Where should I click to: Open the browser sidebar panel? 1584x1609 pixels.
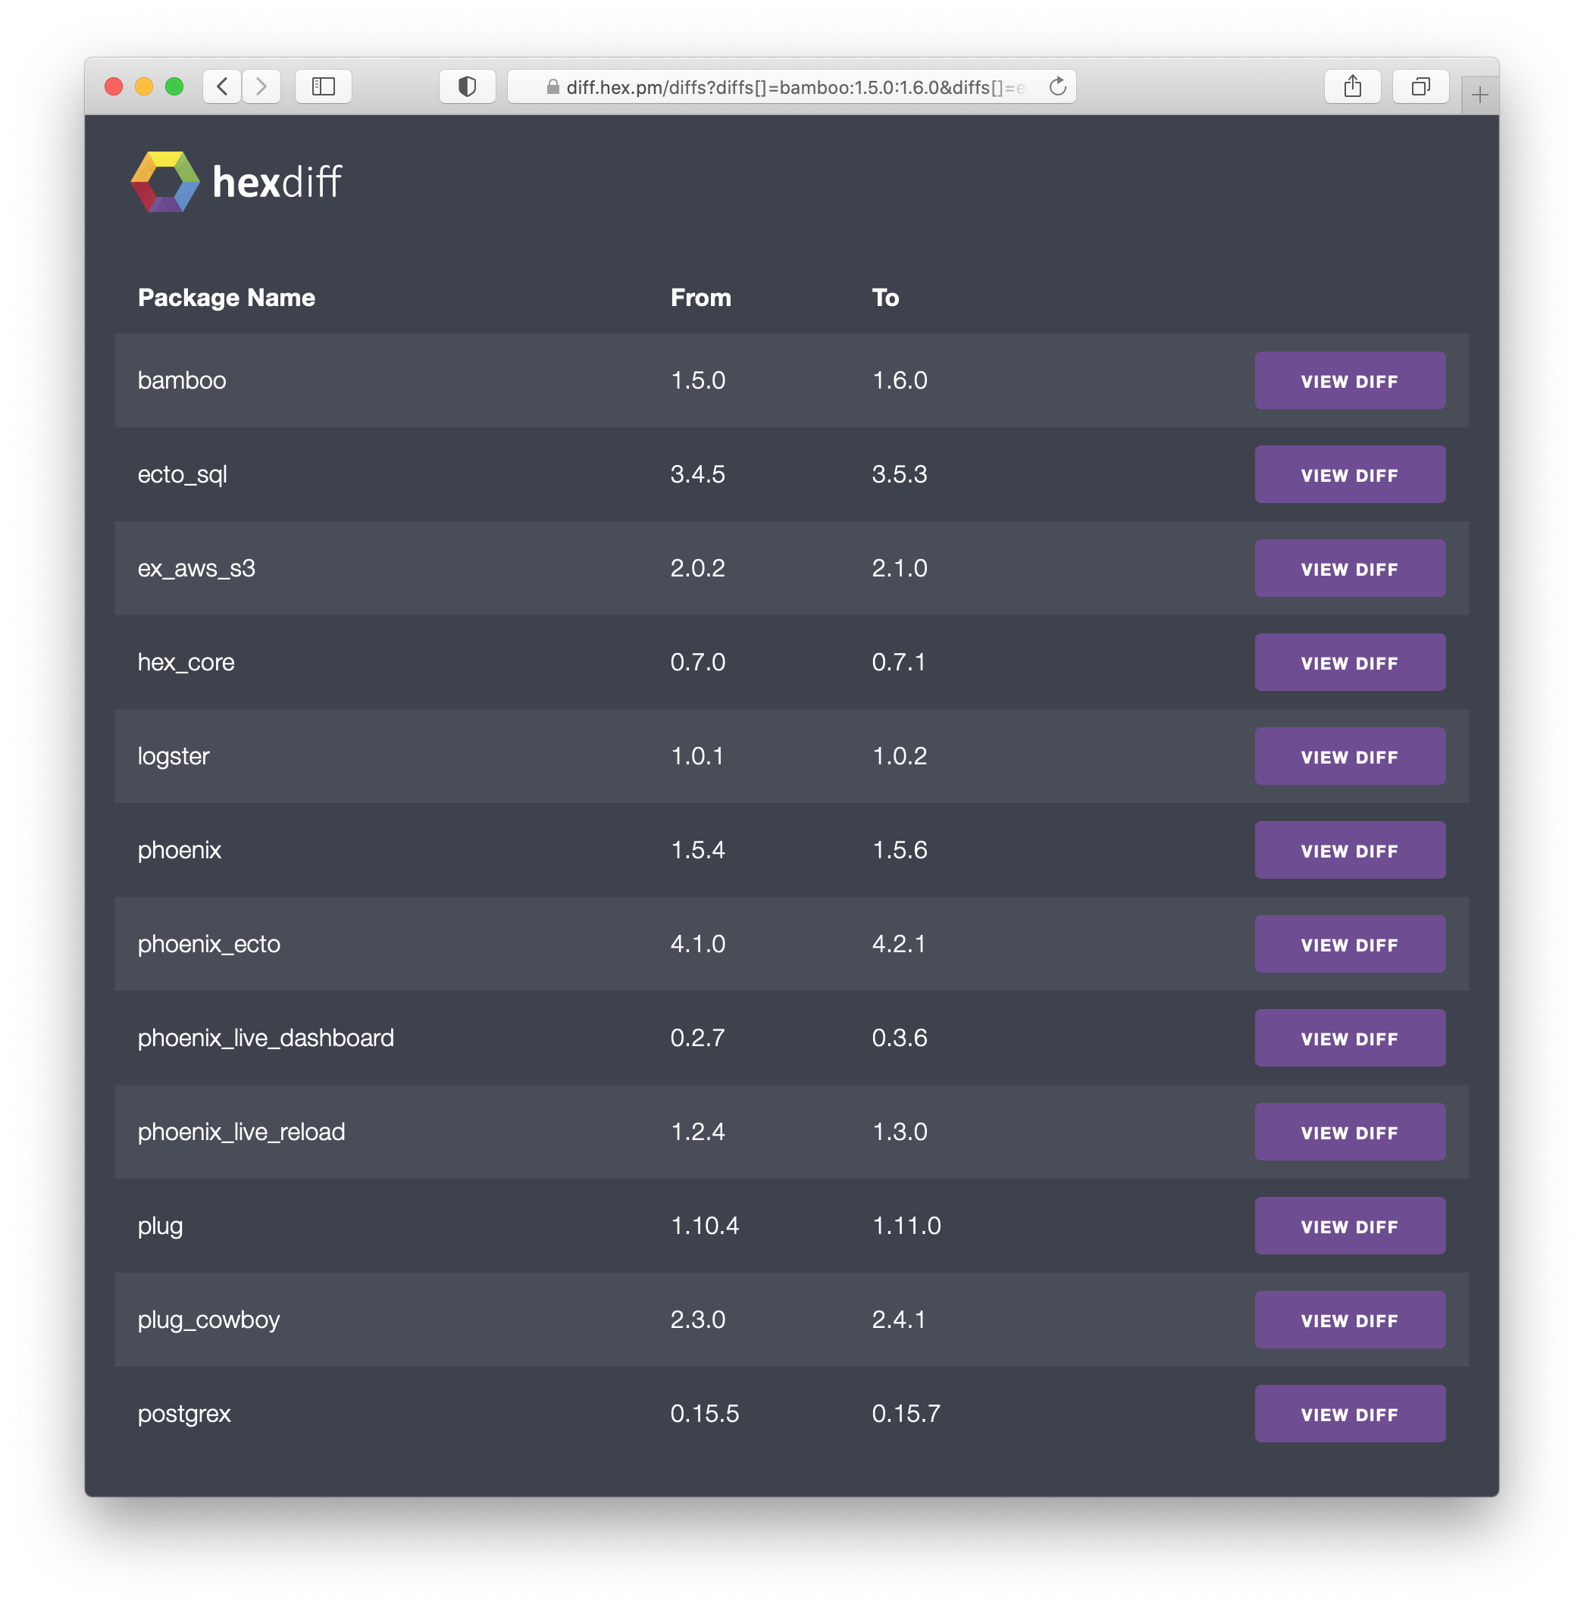coord(324,86)
